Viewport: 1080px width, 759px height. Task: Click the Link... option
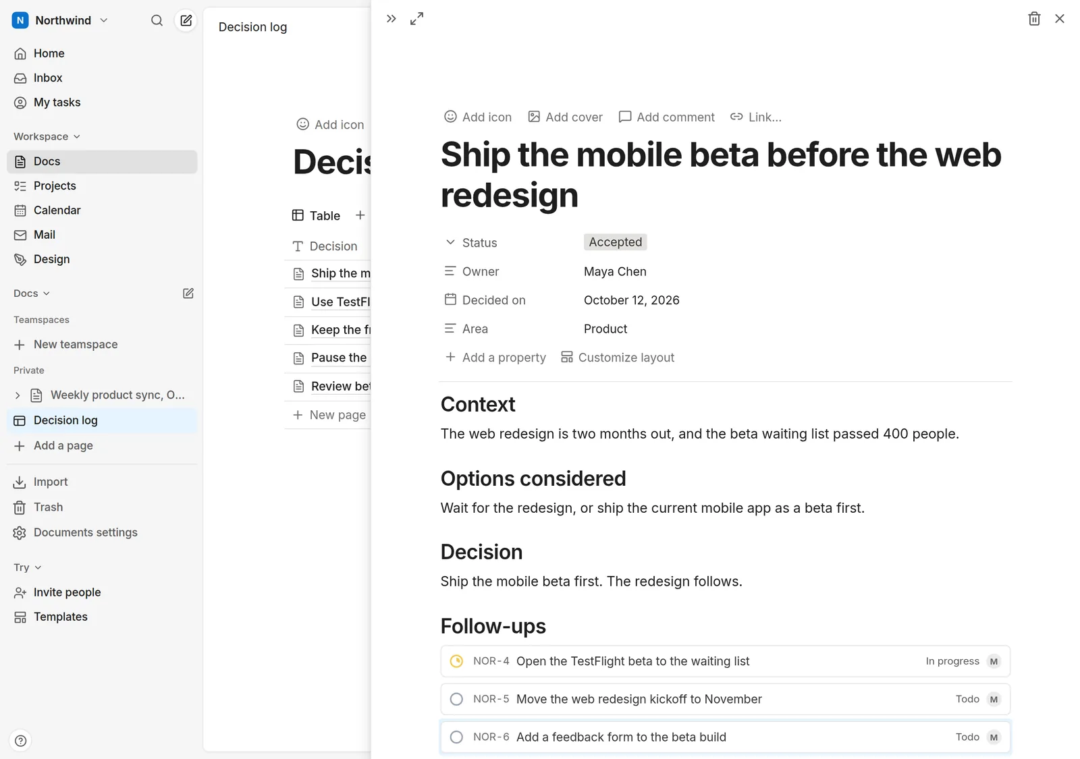756,117
